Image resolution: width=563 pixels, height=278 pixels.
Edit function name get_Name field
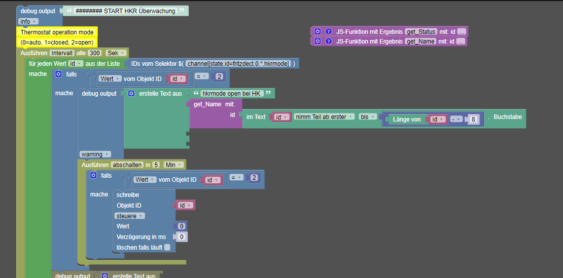click(x=420, y=41)
